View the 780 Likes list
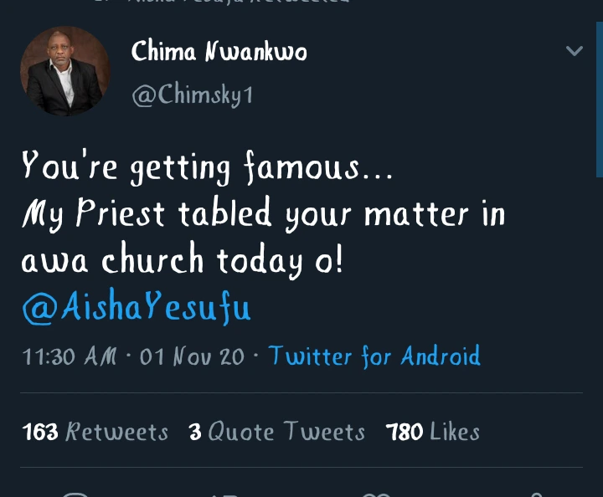 point(433,432)
